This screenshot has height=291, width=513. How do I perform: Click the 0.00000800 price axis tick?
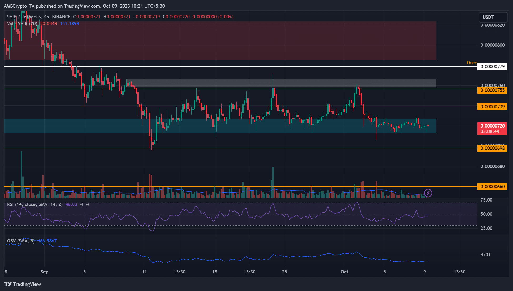coord(492,45)
